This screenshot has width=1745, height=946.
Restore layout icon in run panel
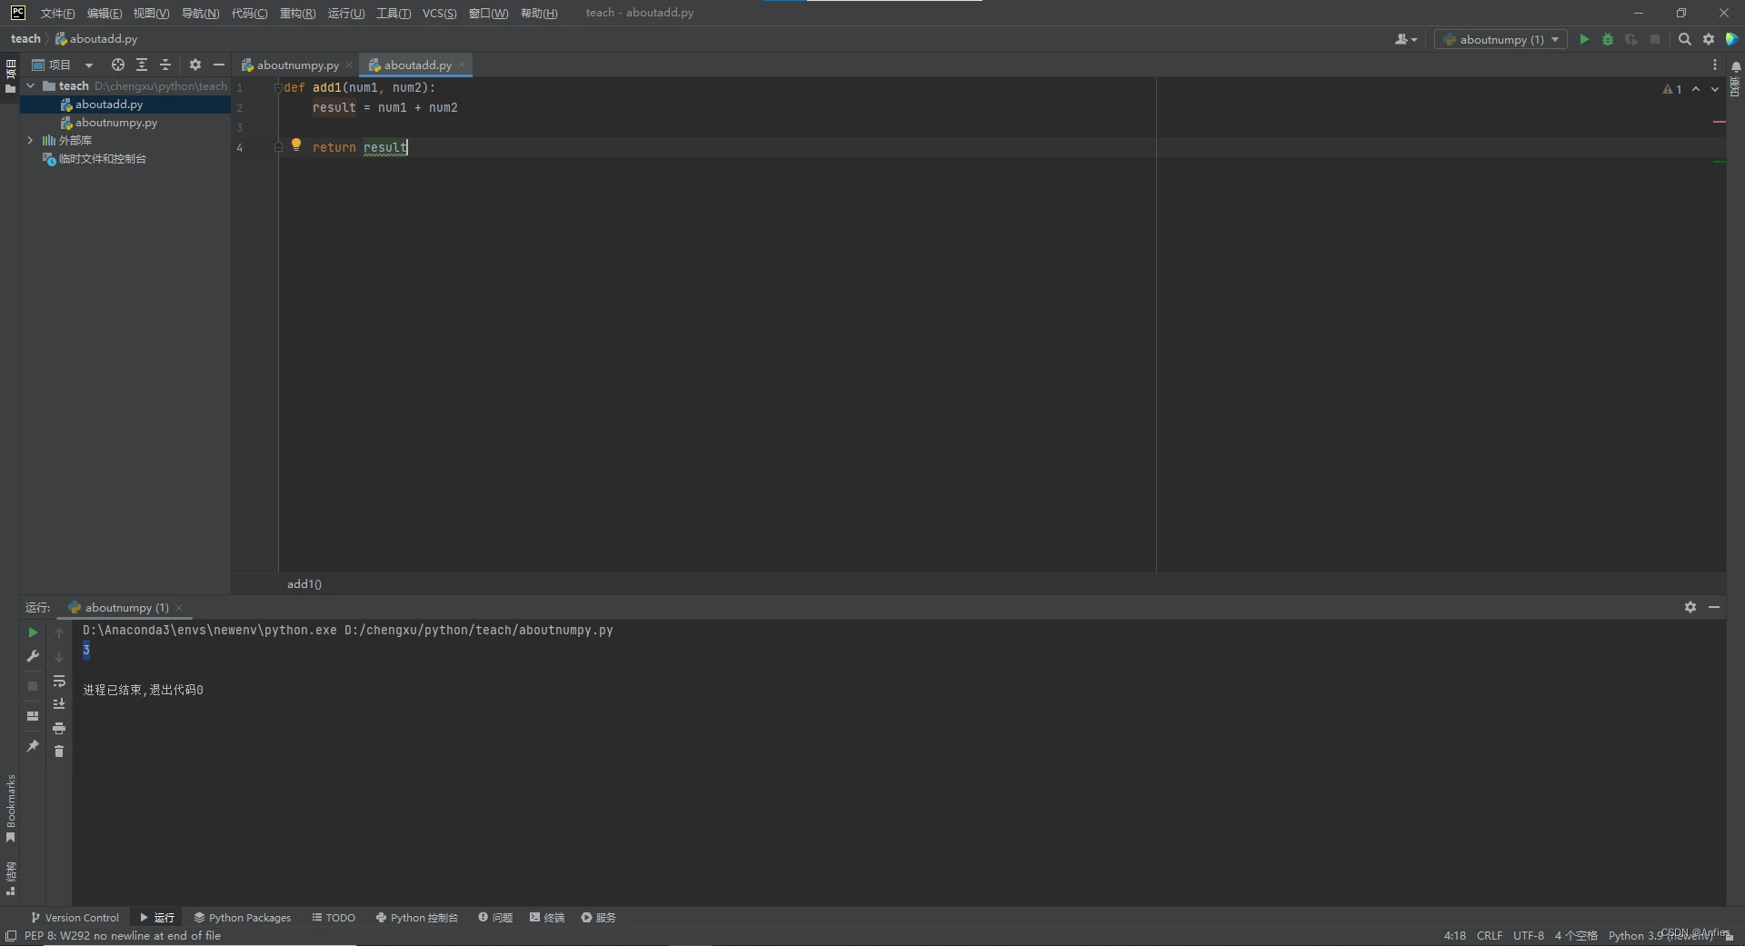(33, 716)
